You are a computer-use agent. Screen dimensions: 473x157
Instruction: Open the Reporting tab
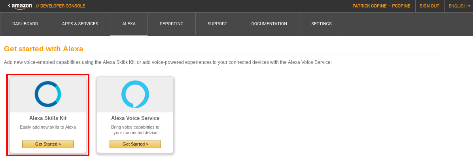point(172,24)
